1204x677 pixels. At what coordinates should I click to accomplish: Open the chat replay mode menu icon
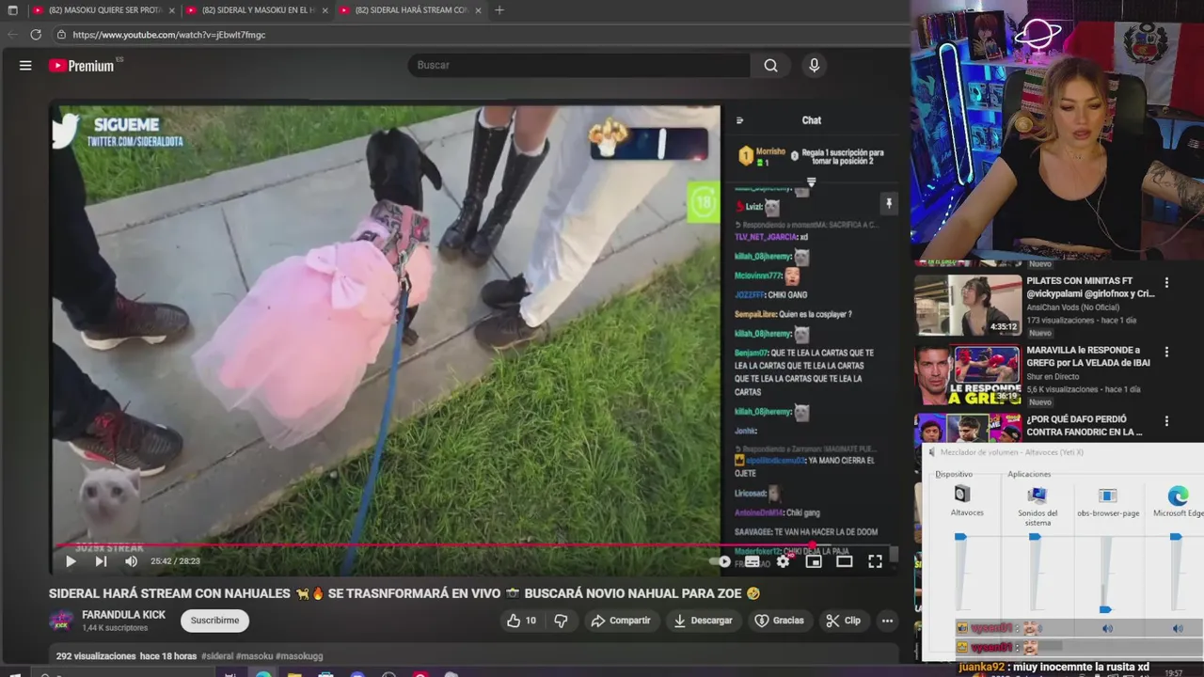(739, 120)
